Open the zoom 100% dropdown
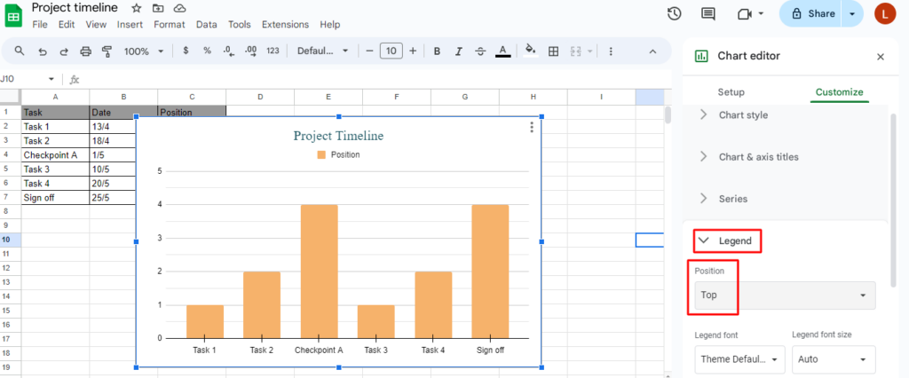 144,51
